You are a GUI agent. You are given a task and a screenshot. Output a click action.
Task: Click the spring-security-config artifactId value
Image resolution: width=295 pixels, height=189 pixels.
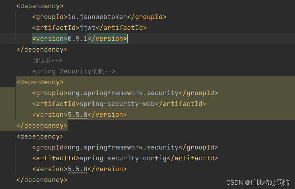click(123, 158)
